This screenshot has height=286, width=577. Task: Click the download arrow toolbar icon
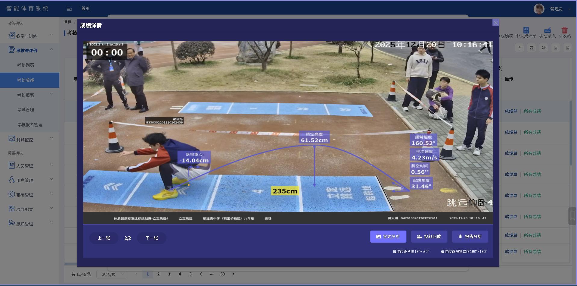click(x=520, y=48)
